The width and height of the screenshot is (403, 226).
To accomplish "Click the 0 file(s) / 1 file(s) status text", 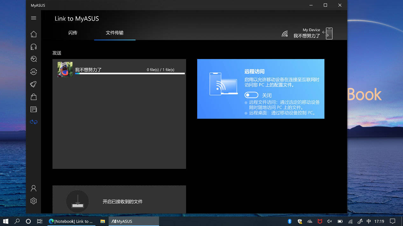I will [161, 70].
